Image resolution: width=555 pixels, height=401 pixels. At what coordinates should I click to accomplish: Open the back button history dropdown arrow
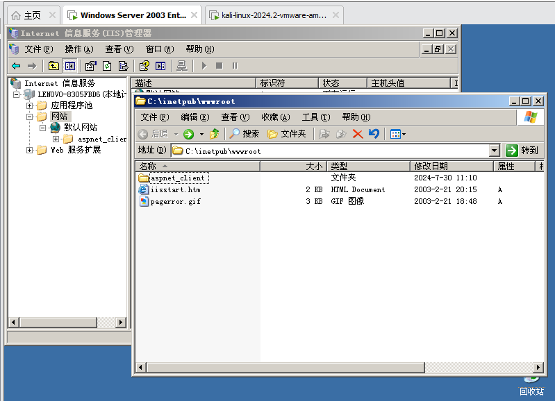click(x=176, y=134)
